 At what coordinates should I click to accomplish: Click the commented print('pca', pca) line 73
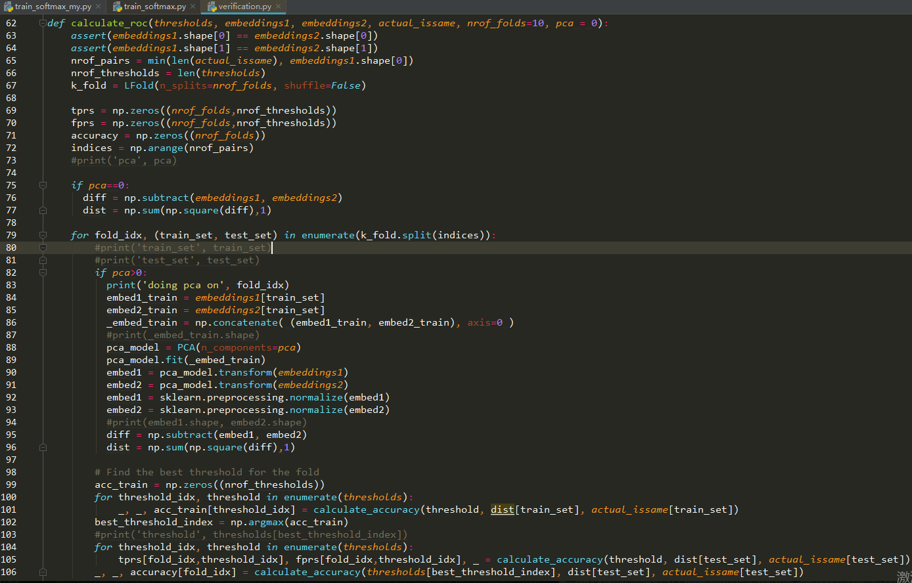(124, 160)
